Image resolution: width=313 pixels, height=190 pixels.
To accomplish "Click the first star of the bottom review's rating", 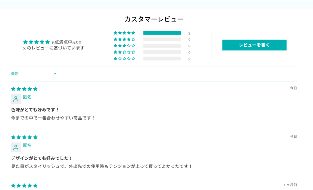I will pyautogui.click(x=13, y=185).
